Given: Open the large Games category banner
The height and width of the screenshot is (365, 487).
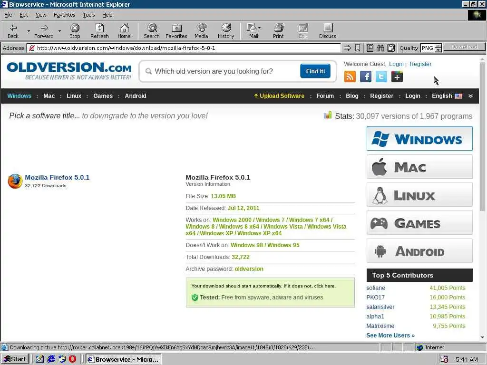Looking at the screenshot, I should point(419,222).
